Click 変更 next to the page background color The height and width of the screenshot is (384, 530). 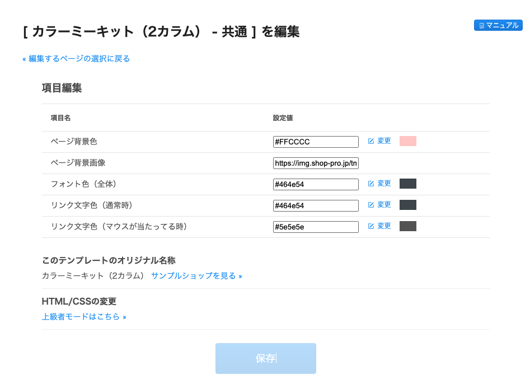coord(383,141)
